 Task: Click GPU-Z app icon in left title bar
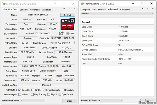(4, 4)
